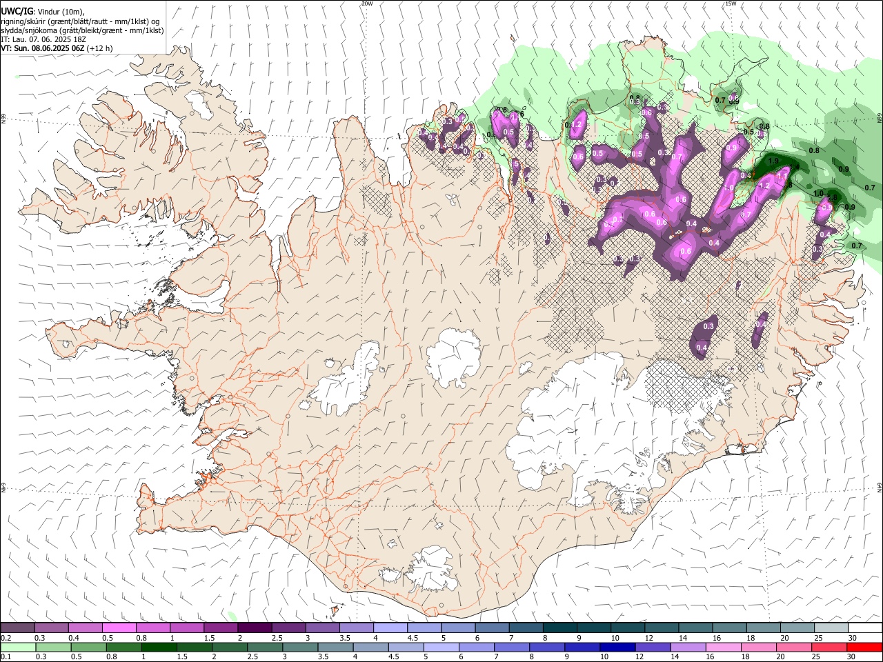Select the rigning/skúrir legend description line
883x662 pixels.
point(80,21)
